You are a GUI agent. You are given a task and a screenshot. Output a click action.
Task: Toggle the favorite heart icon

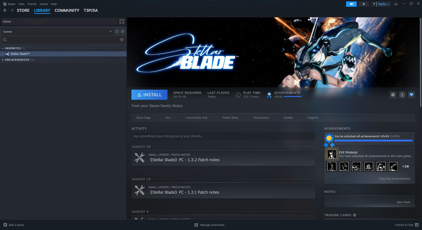411,95
